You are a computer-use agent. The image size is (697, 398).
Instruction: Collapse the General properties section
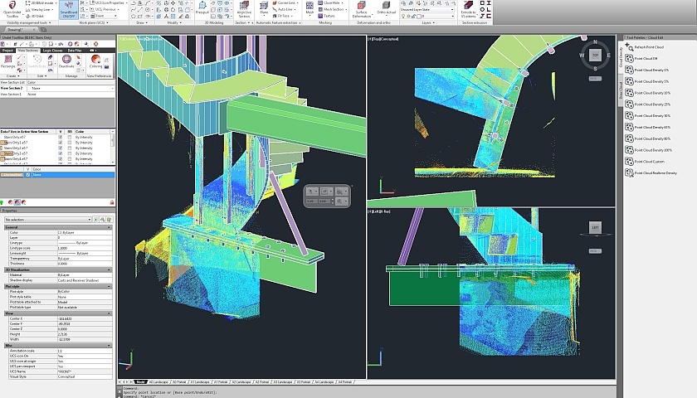pyautogui.click(x=109, y=227)
